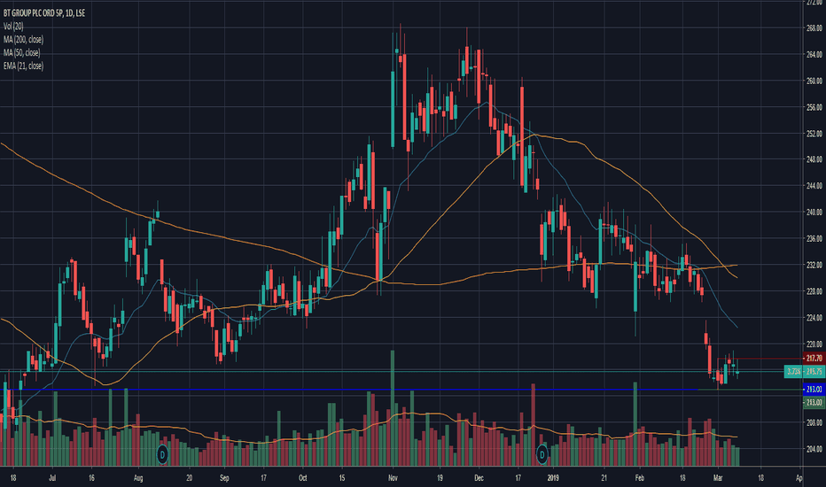Click the 19 date label after Nov
Image resolution: width=826 pixels, height=487 pixels.
[440, 478]
